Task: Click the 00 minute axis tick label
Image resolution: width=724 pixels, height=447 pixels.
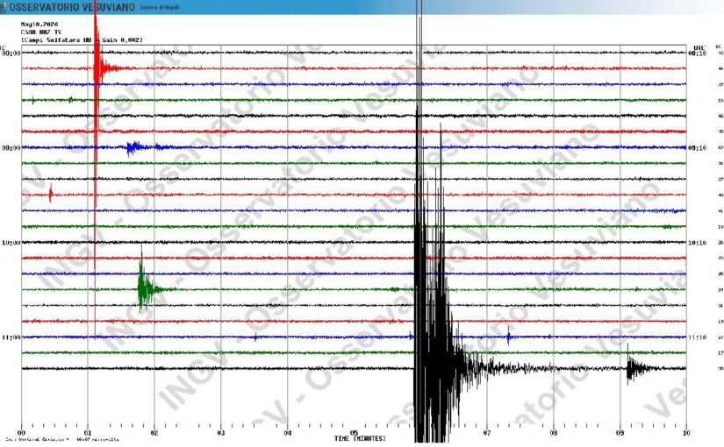Action: (x=21, y=433)
